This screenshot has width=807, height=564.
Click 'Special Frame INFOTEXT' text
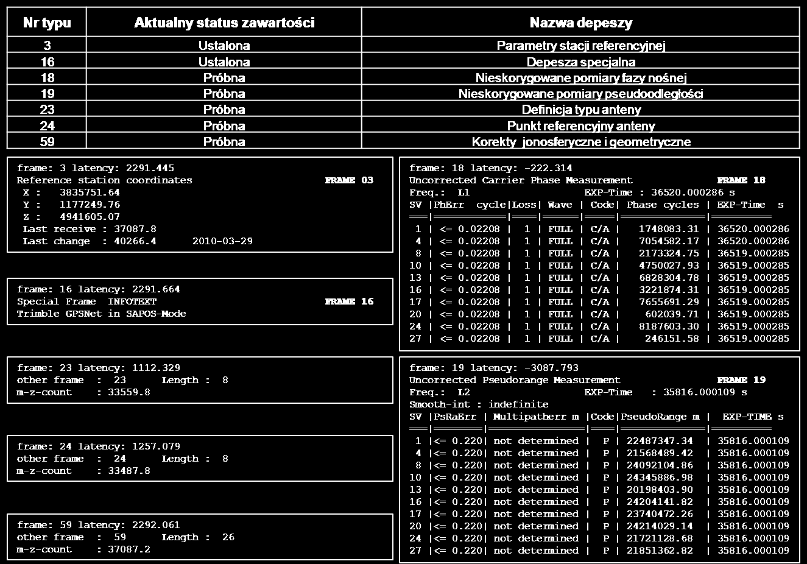(x=86, y=301)
